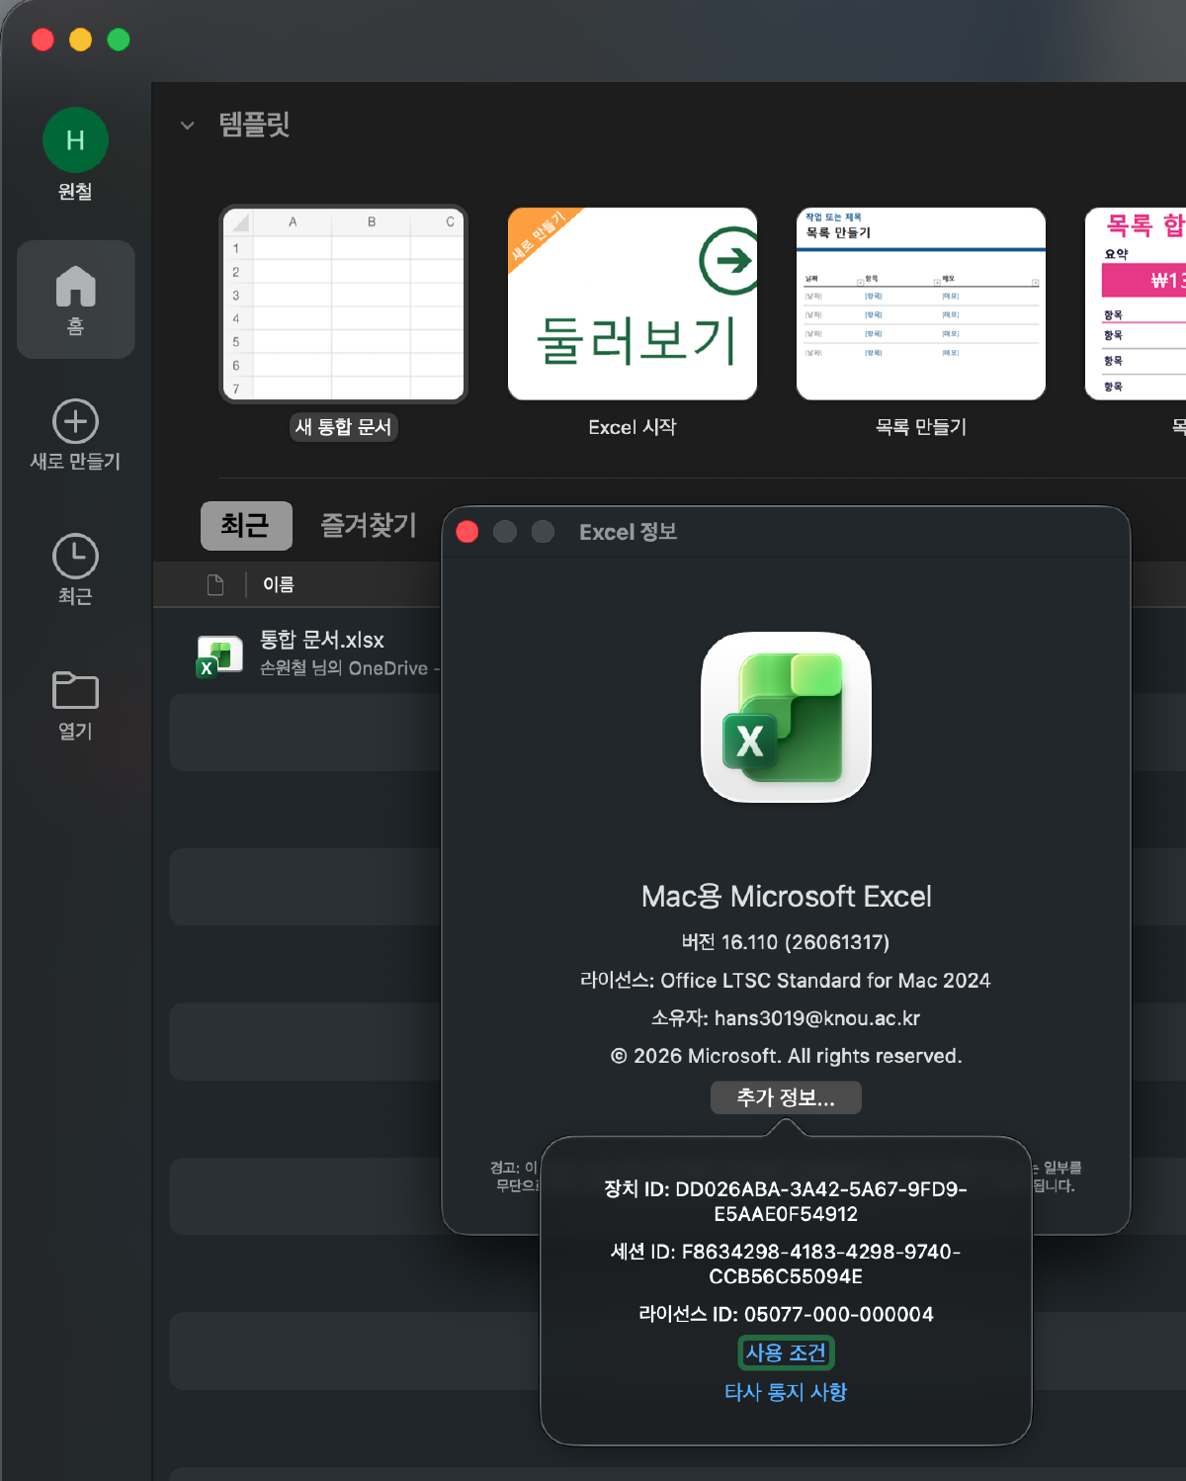Click the Mac용 Microsoft Excel title
Viewport: 1186px width, 1481px height.
[x=786, y=897]
